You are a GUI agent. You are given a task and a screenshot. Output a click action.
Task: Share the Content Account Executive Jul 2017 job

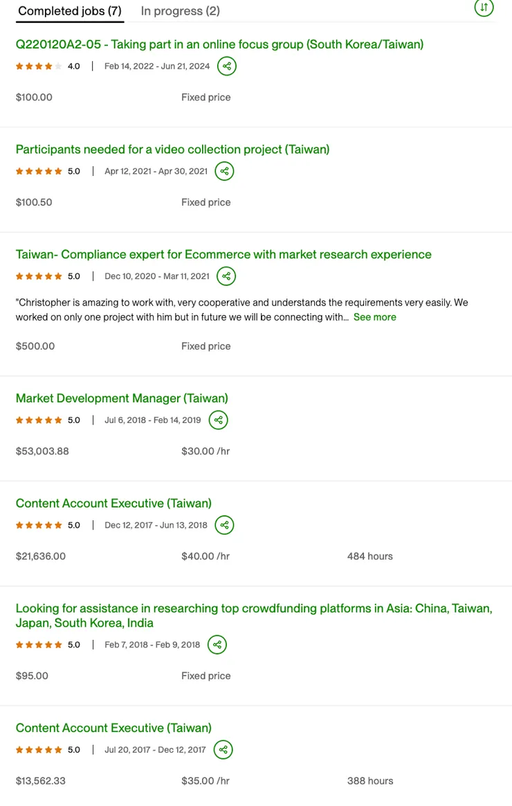click(223, 749)
